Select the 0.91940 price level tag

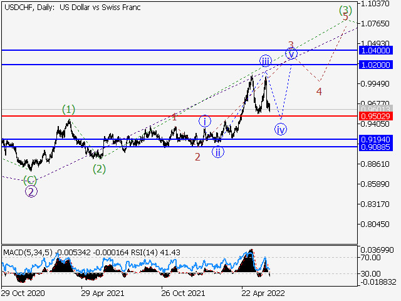pyautogui.click(x=376, y=139)
